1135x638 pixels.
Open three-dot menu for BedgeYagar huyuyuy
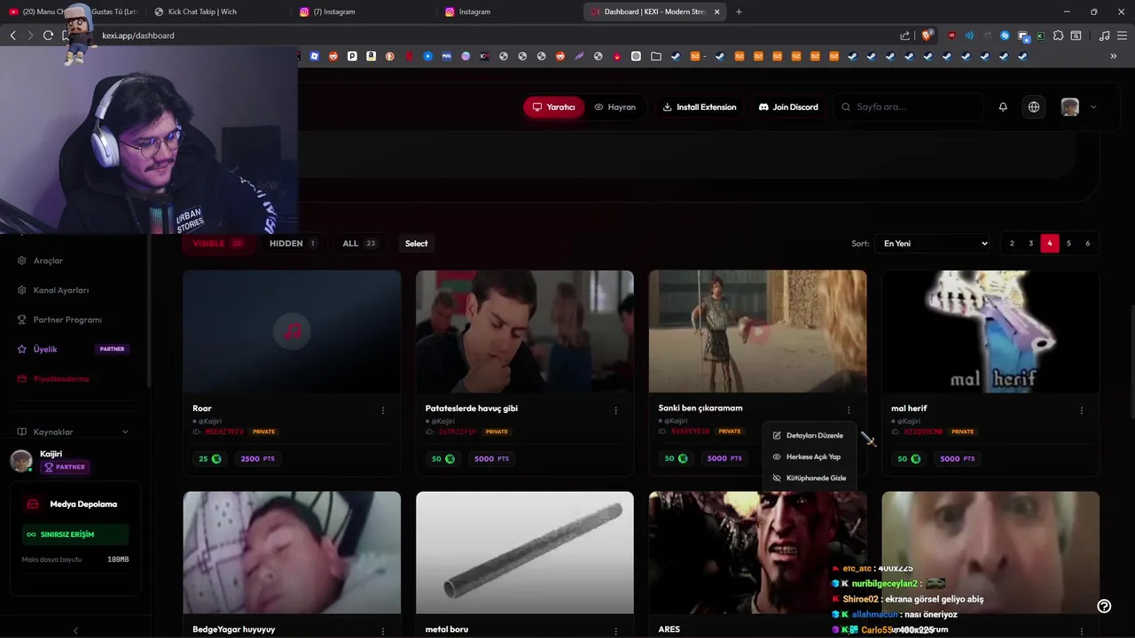click(x=383, y=631)
